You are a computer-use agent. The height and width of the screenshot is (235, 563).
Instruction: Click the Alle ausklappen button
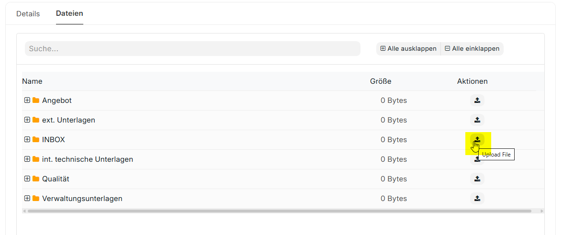coord(408,49)
